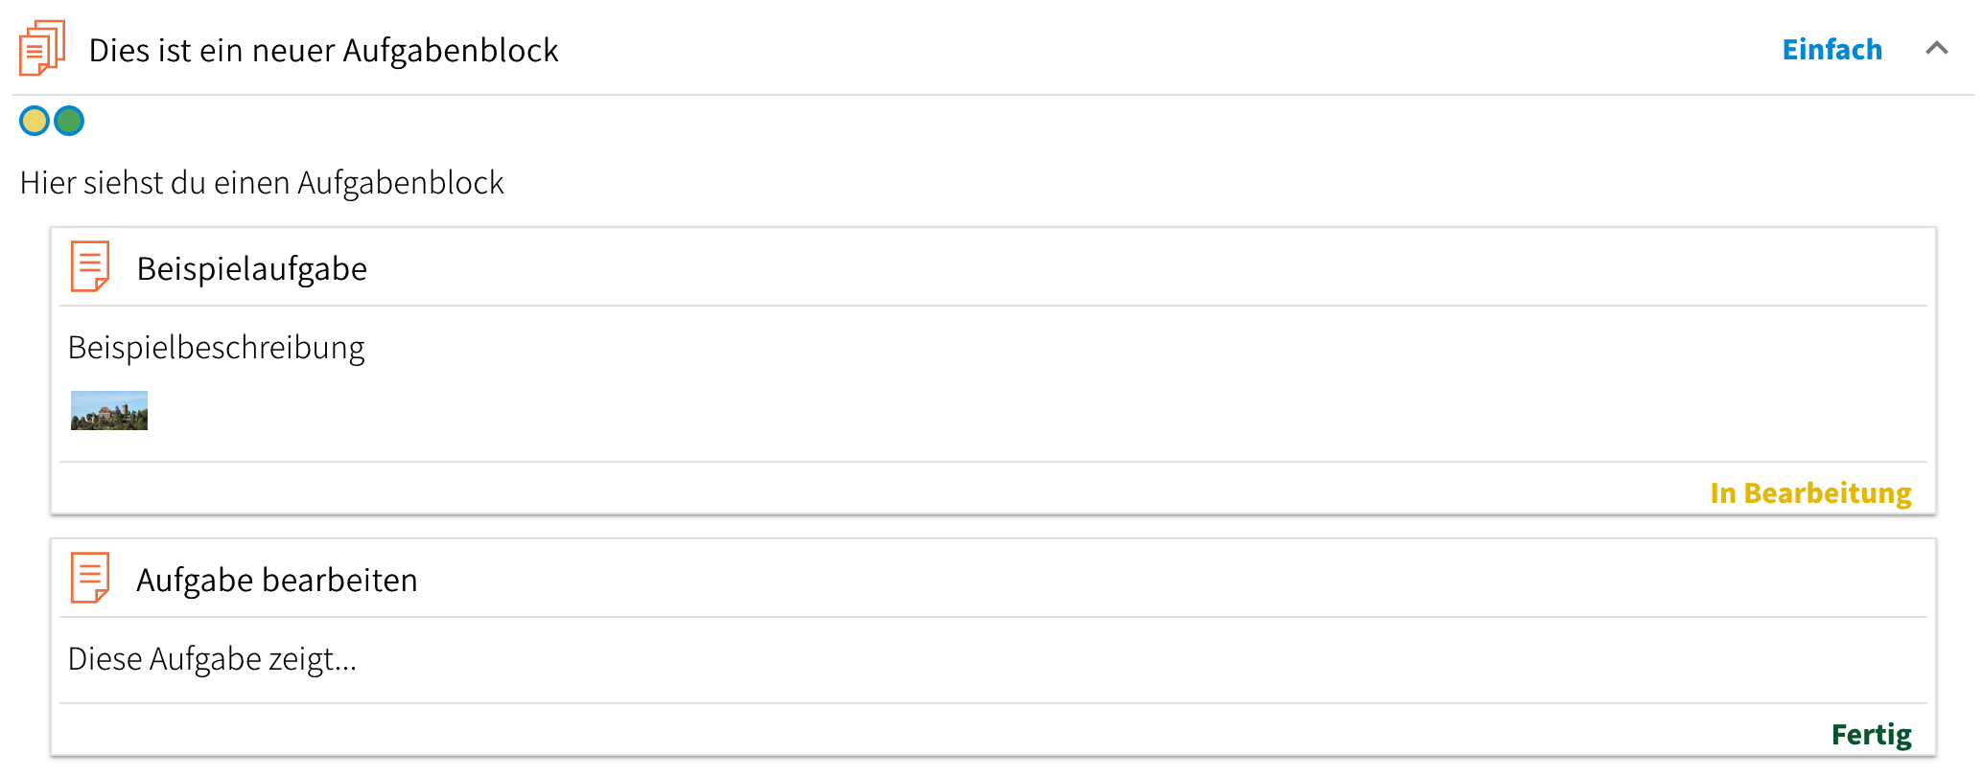Collapse the Aufgabenblock with the chevron

1936,49
